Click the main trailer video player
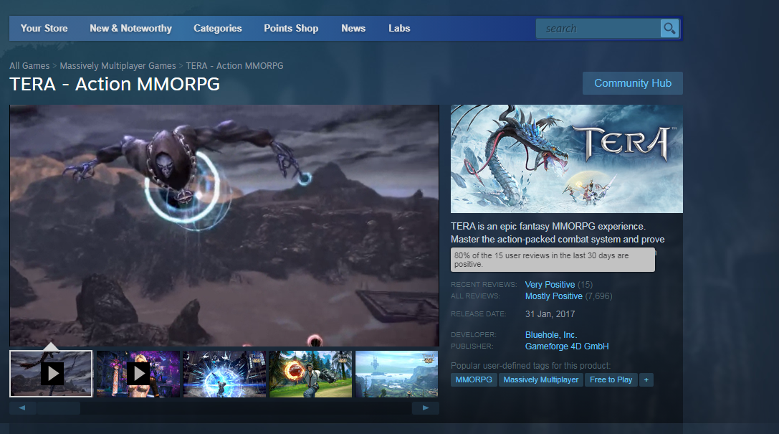The width and height of the screenshot is (779, 434). point(224,225)
